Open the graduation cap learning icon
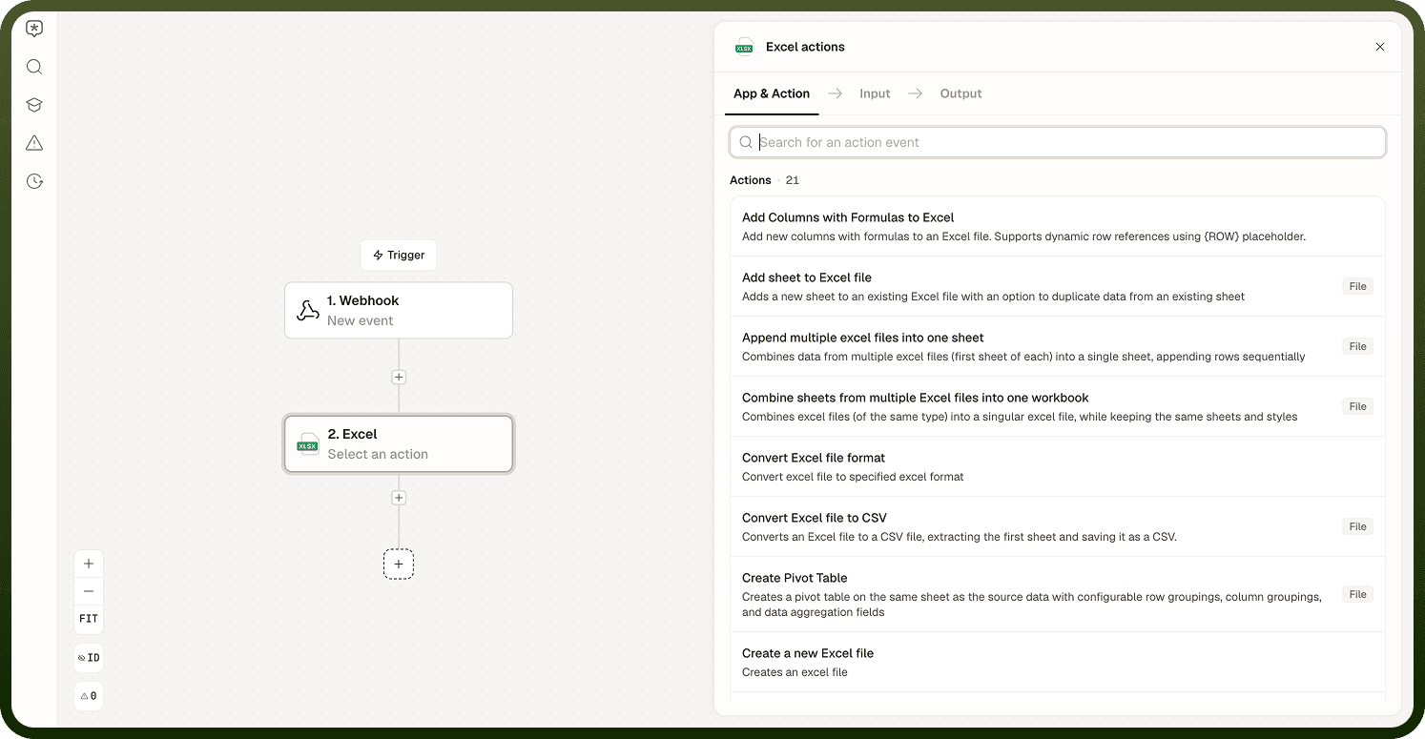 click(34, 105)
